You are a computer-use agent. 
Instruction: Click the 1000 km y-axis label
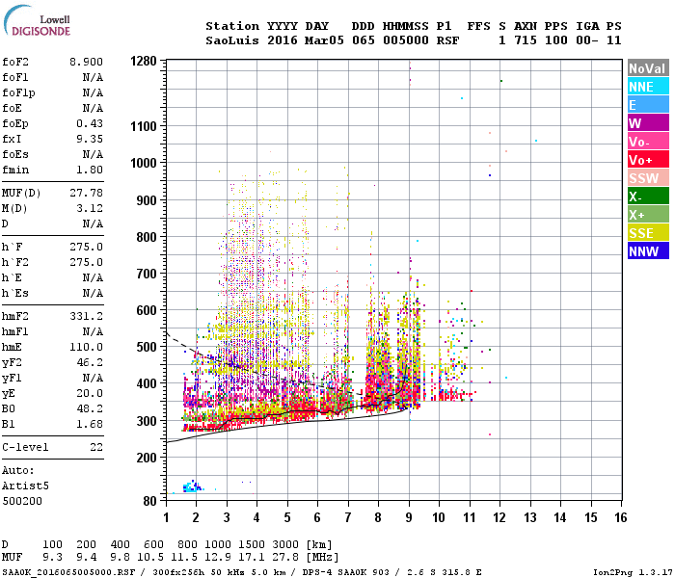144,164
